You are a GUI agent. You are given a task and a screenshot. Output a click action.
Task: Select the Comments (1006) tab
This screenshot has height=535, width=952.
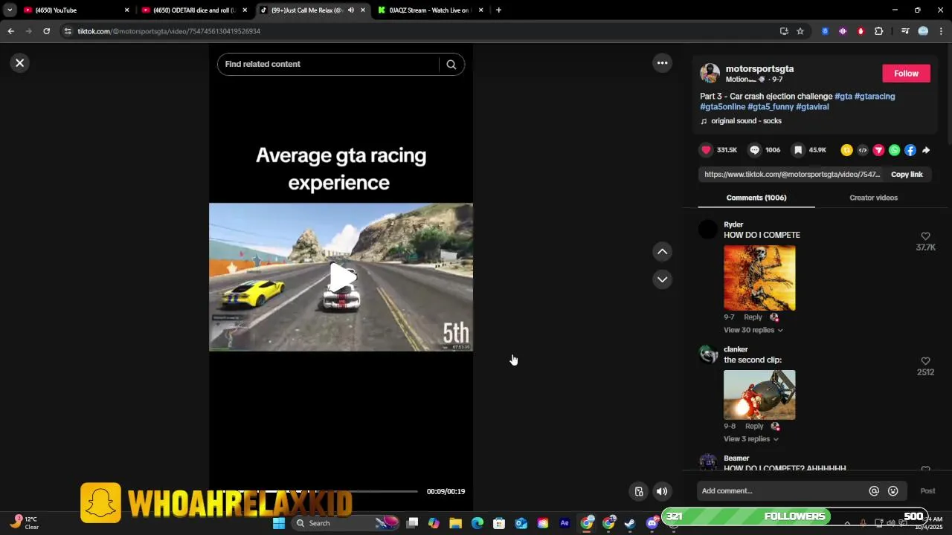[756, 198]
